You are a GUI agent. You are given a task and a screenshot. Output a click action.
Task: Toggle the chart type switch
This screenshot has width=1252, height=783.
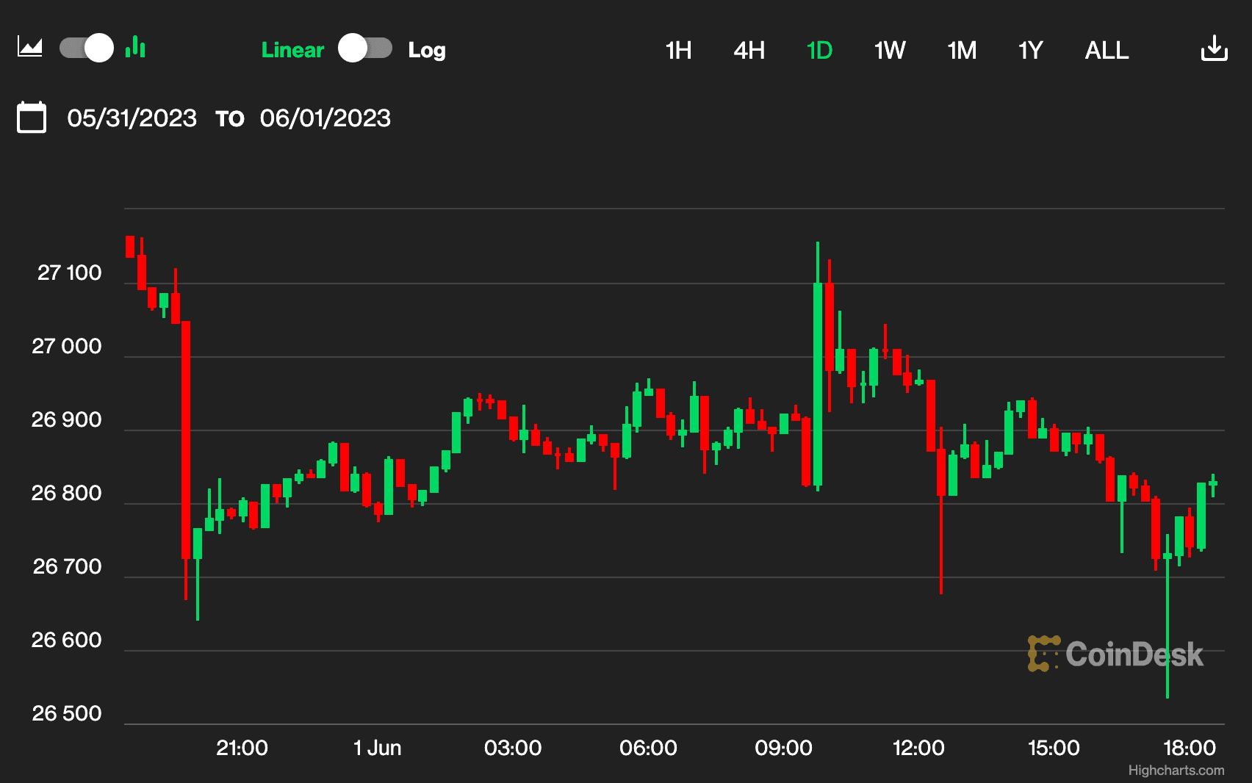tap(87, 48)
